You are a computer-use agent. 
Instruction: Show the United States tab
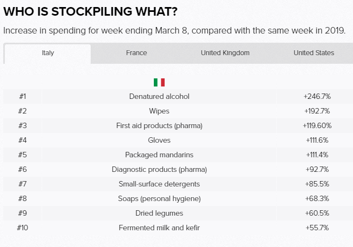click(x=314, y=53)
